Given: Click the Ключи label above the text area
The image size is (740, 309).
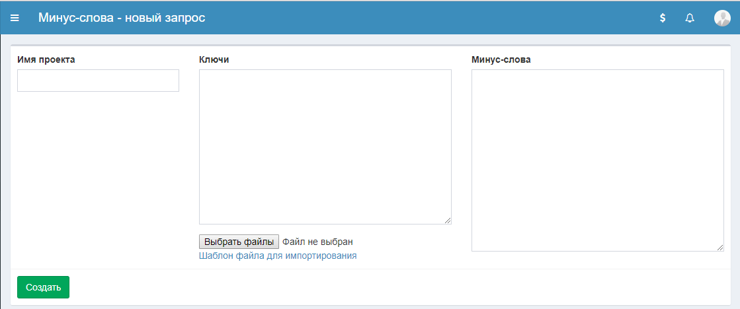Looking at the screenshot, I should (214, 59).
